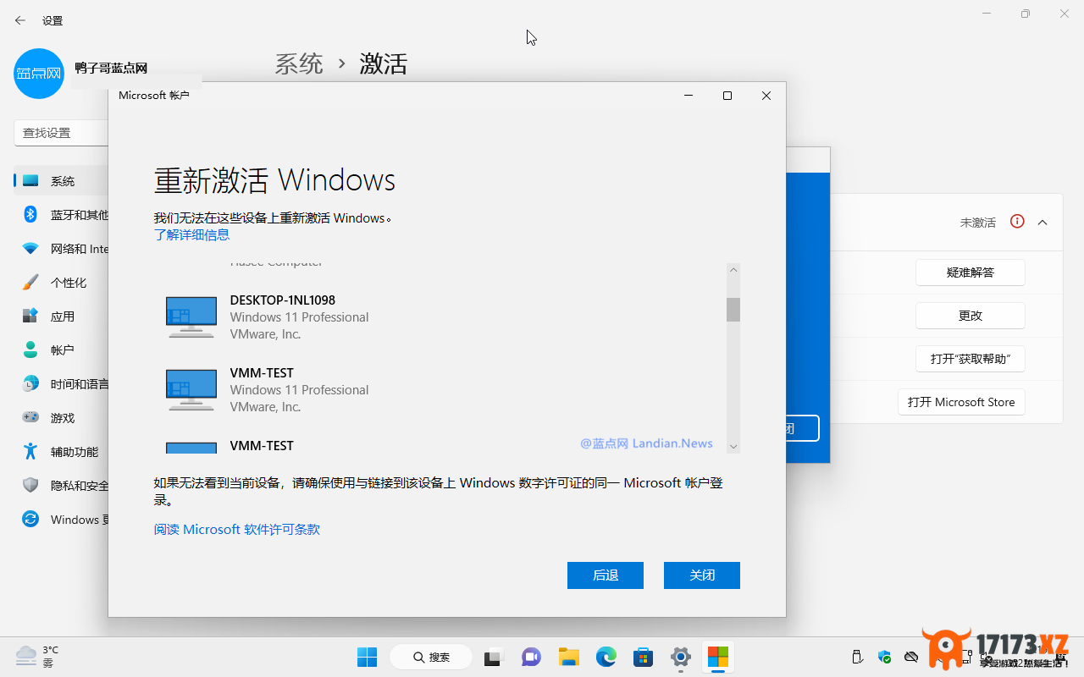Click scroll down arrow in device list
1084x677 pixels.
[733, 446]
